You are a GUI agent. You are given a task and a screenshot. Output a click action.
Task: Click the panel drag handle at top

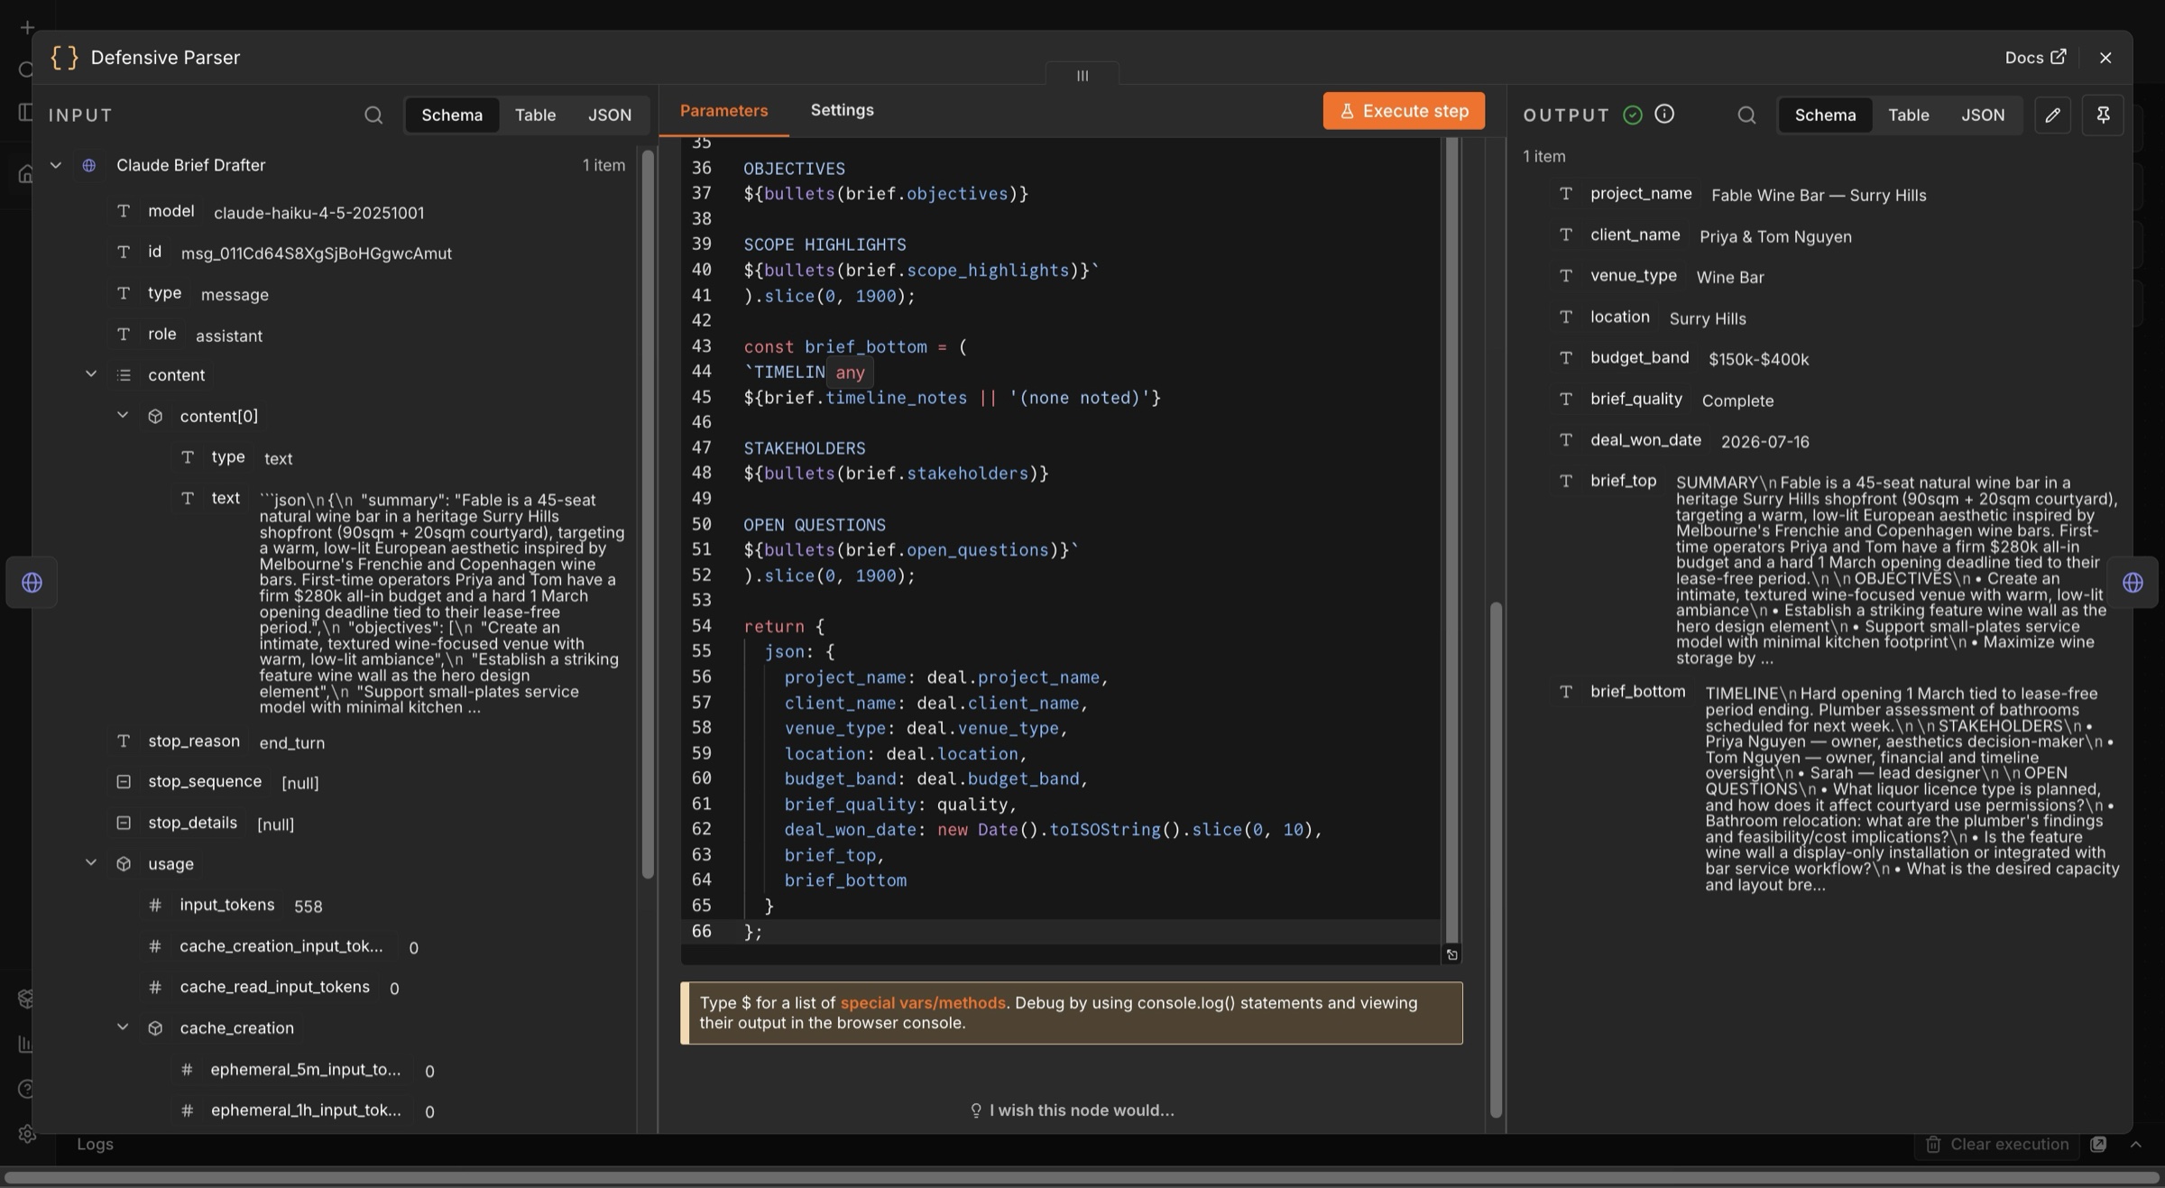click(x=1082, y=76)
